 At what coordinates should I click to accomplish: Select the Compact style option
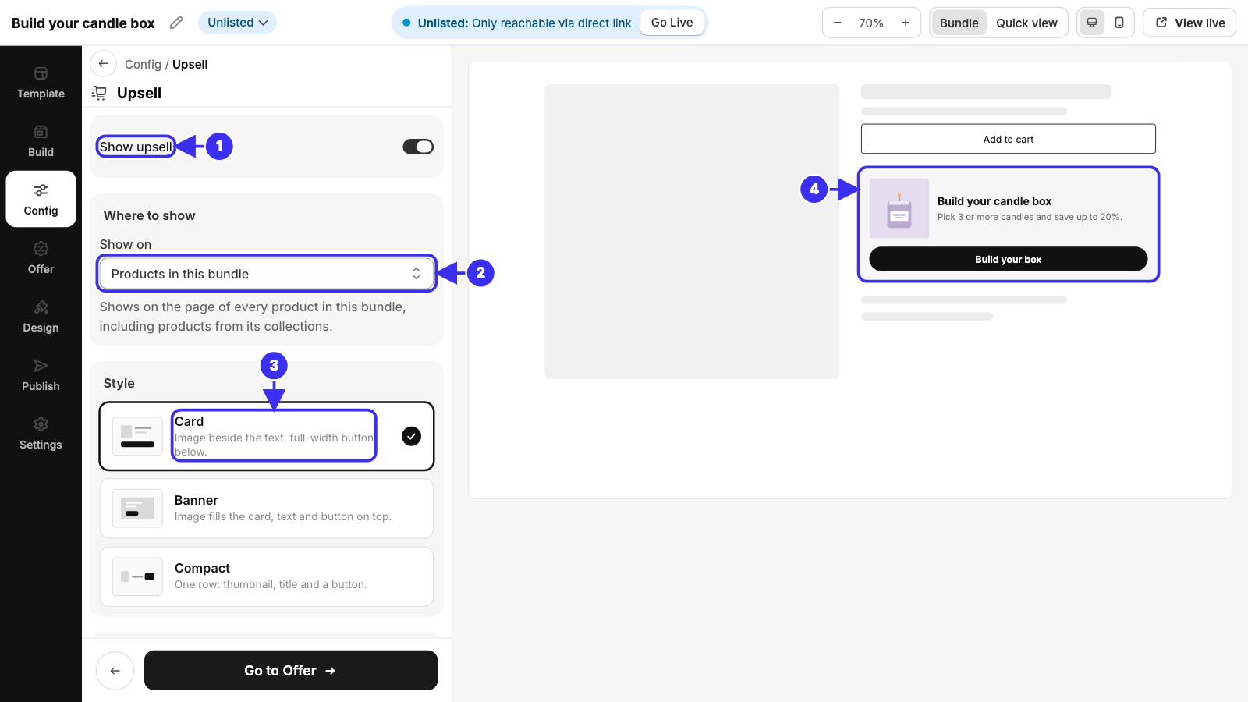pos(267,576)
